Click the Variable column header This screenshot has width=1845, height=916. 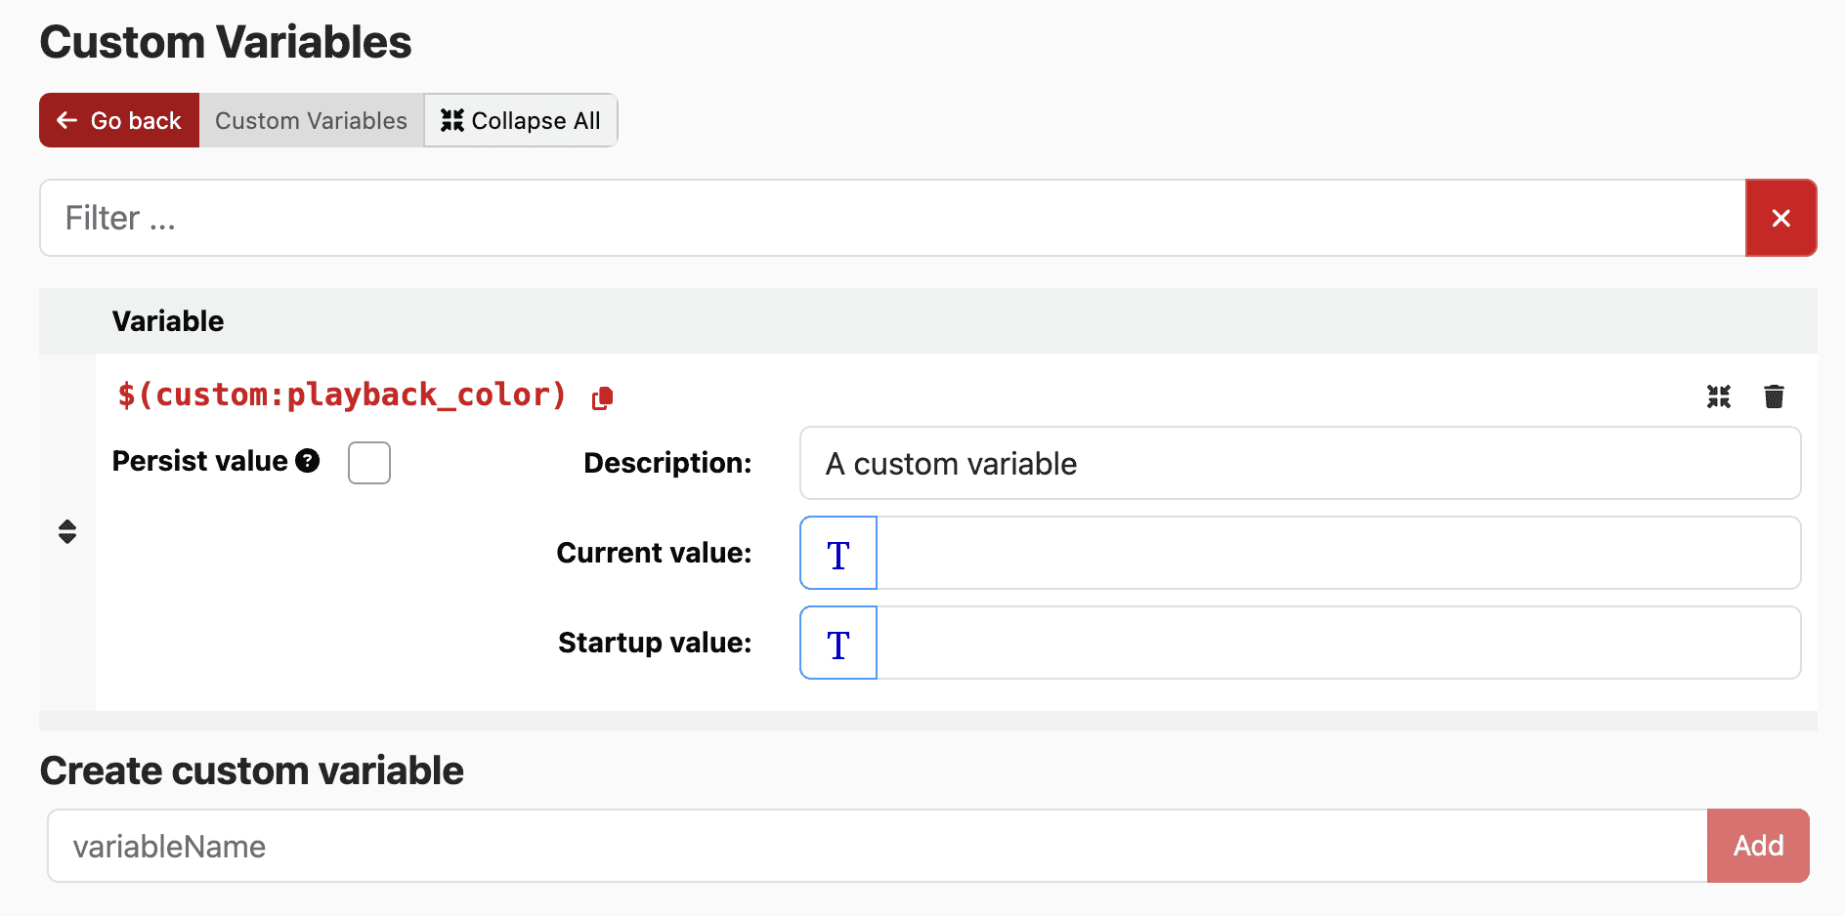point(168,321)
